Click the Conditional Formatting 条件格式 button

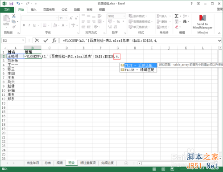click(x=138, y=16)
